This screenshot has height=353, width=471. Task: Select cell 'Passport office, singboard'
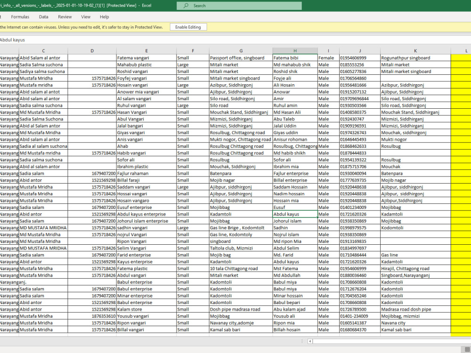[241, 58]
